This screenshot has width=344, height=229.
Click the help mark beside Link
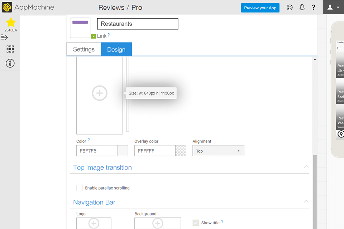pos(109,35)
